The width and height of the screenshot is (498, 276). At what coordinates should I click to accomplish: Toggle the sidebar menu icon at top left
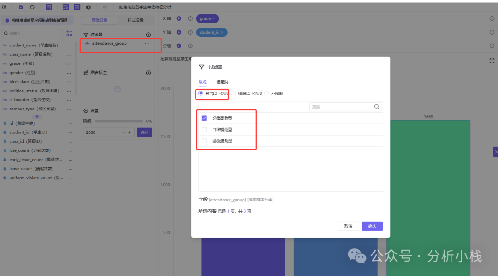click(x=4, y=7)
